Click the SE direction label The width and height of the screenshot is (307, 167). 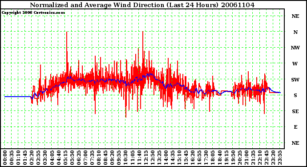295,111
